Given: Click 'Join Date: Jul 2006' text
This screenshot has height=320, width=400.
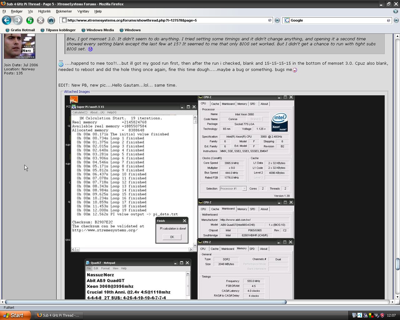Looking at the screenshot, I should click(21, 65).
